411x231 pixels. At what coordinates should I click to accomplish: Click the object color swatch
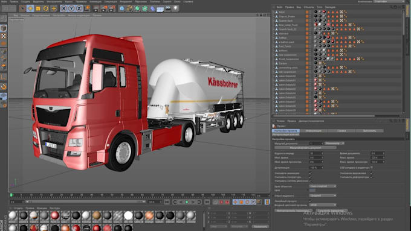(312, 191)
